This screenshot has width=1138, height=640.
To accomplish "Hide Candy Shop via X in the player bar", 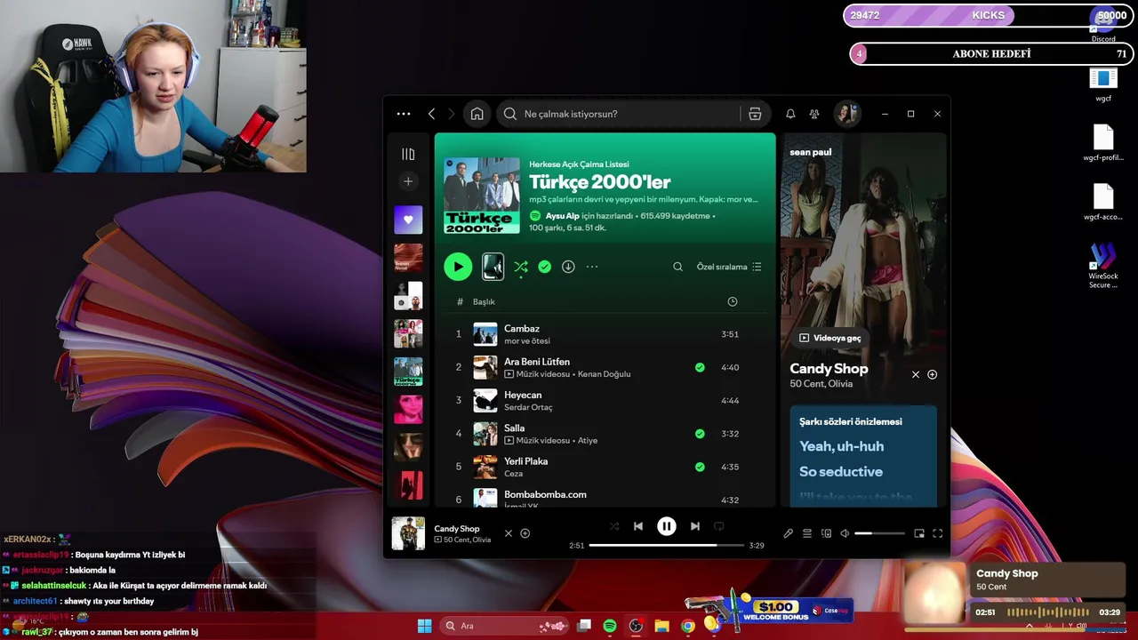I will pyautogui.click(x=509, y=533).
